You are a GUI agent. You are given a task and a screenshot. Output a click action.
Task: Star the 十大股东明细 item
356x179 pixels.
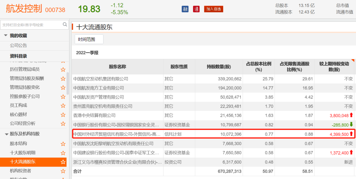(63, 153)
